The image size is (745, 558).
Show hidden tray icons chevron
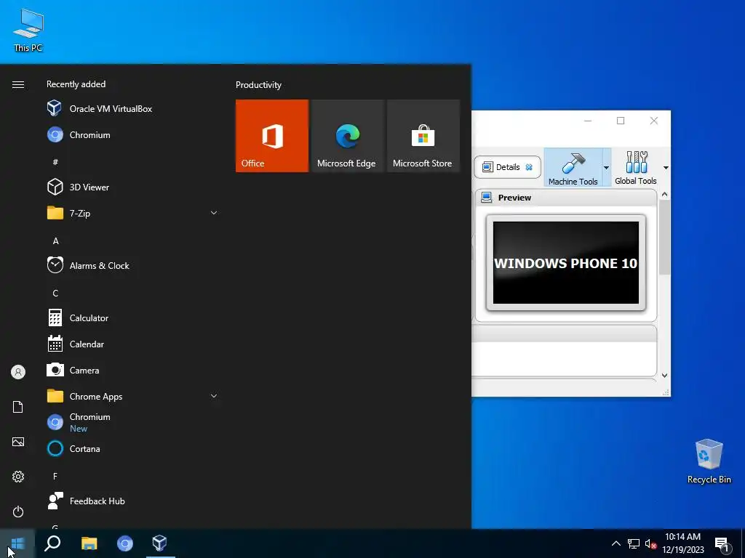pyautogui.click(x=615, y=543)
